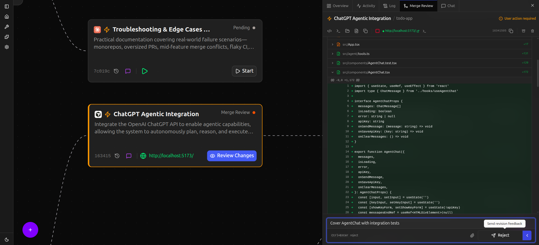Click the Start button on Troubleshooting card

(244, 71)
